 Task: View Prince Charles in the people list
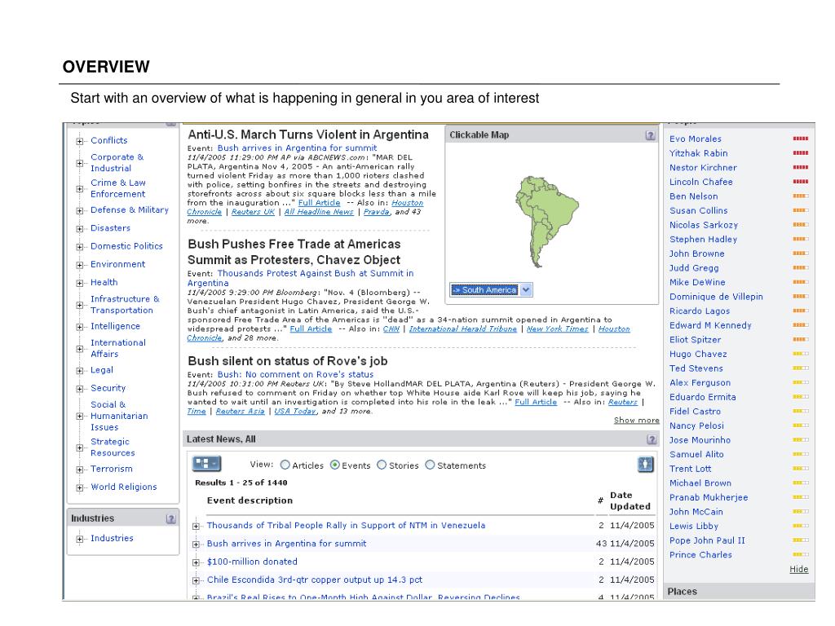700,554
